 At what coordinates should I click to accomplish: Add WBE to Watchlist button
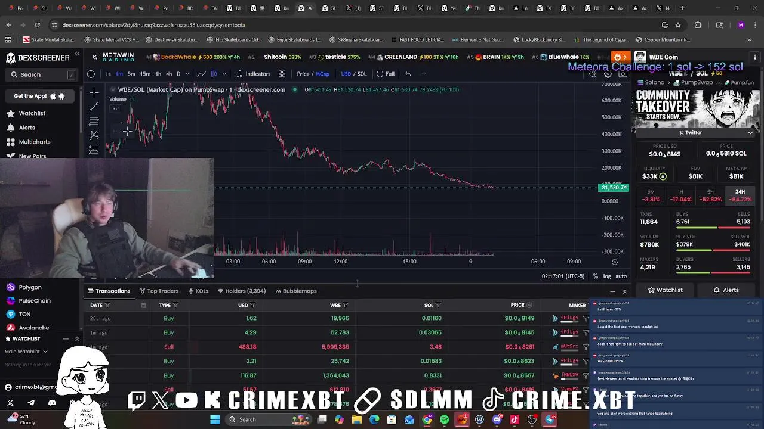[x=666, y=290]
